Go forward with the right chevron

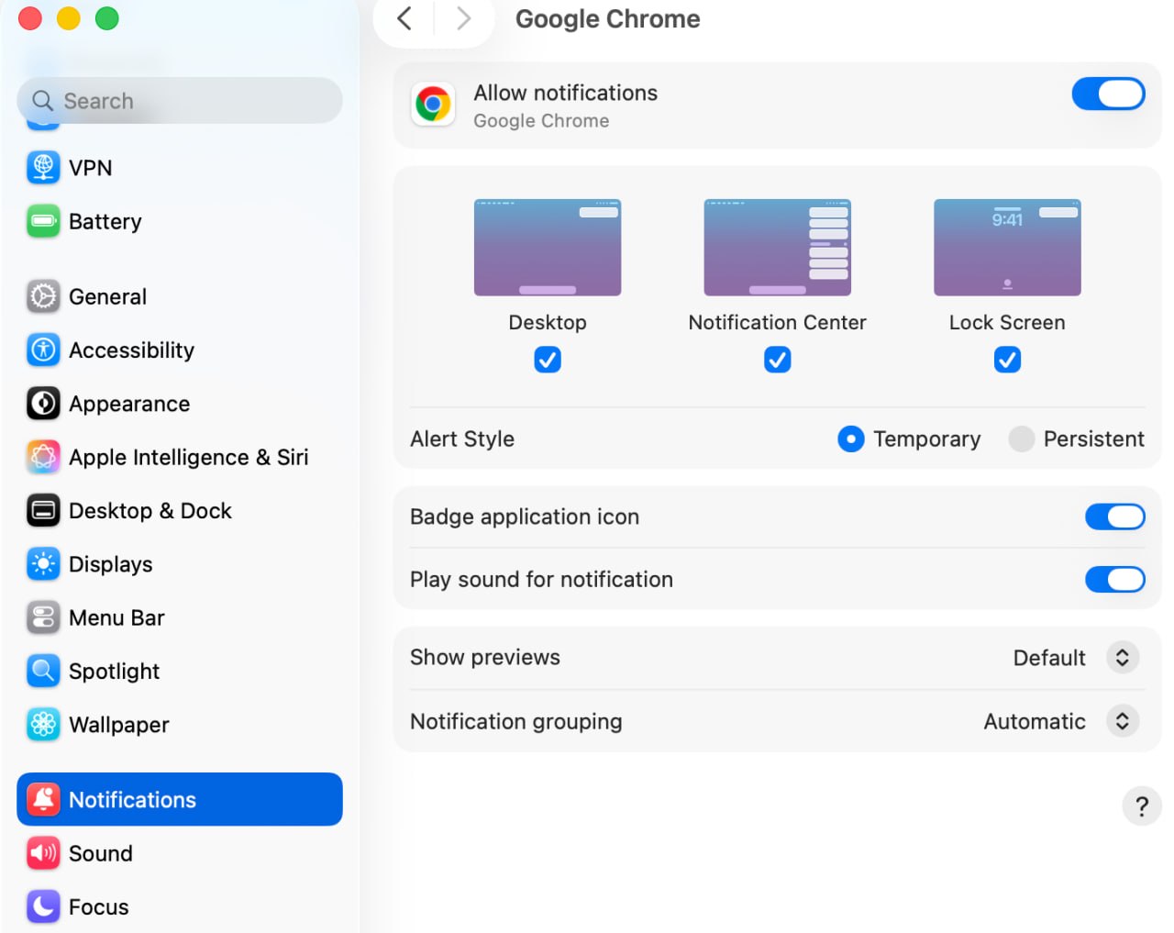click(x=463, y=18)
